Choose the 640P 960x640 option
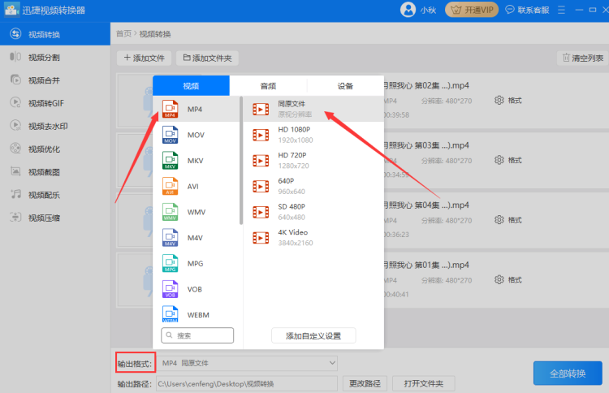The image size is (609, 393). [313, 186]
